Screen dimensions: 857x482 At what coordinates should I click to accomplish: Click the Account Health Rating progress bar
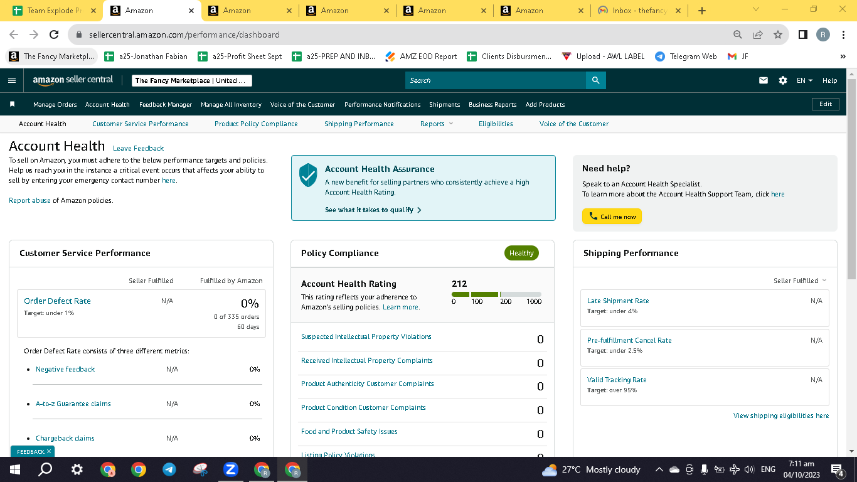(x=496, y=294)
